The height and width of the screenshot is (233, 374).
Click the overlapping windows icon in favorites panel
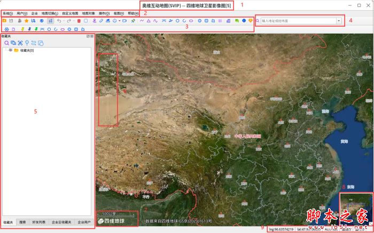click(x=13, y=43)
